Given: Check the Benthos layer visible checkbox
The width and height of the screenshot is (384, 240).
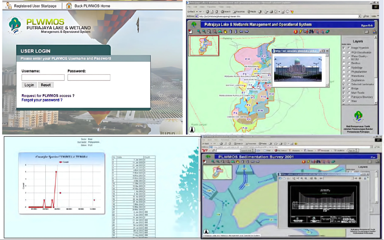Looking at the screenshot, I should pyautogui.click(x=344, y=63).
